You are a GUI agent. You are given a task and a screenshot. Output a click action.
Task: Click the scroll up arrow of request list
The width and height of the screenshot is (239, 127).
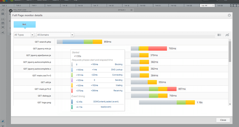230,40
